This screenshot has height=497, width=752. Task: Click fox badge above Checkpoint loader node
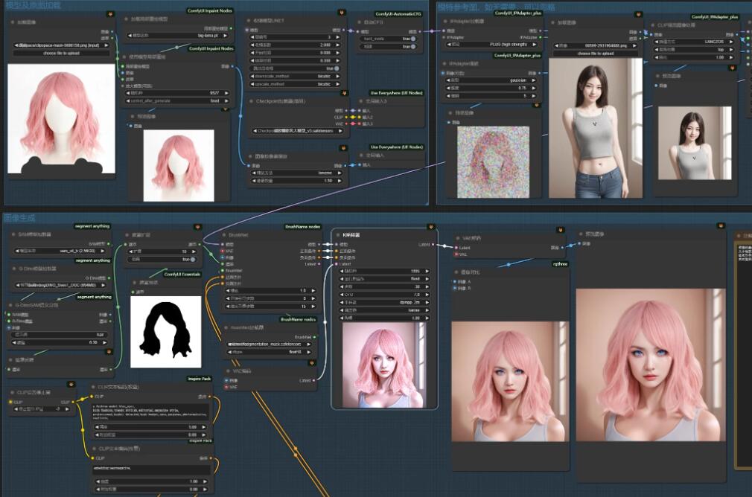click(344, 93)
